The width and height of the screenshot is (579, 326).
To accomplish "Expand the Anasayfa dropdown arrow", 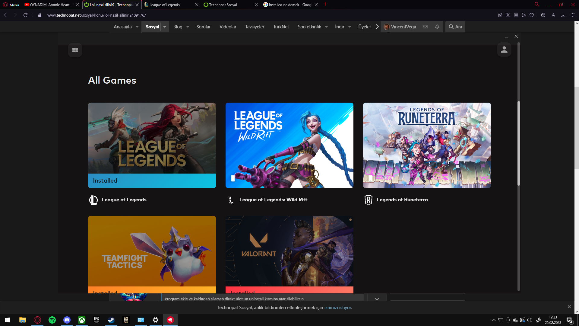I will coord(137,27).
